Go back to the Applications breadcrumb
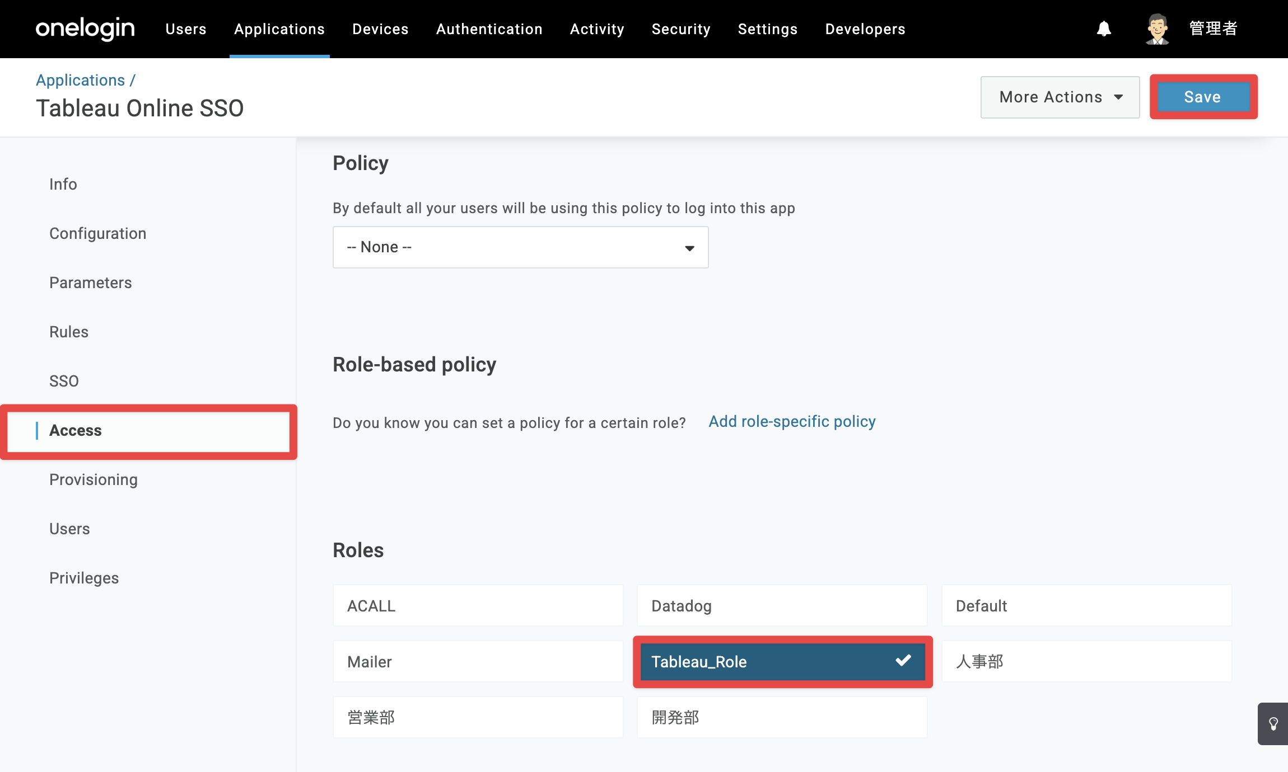This screenshot has width=1288, height=772. pyautogui.click(x=81, y=80)
